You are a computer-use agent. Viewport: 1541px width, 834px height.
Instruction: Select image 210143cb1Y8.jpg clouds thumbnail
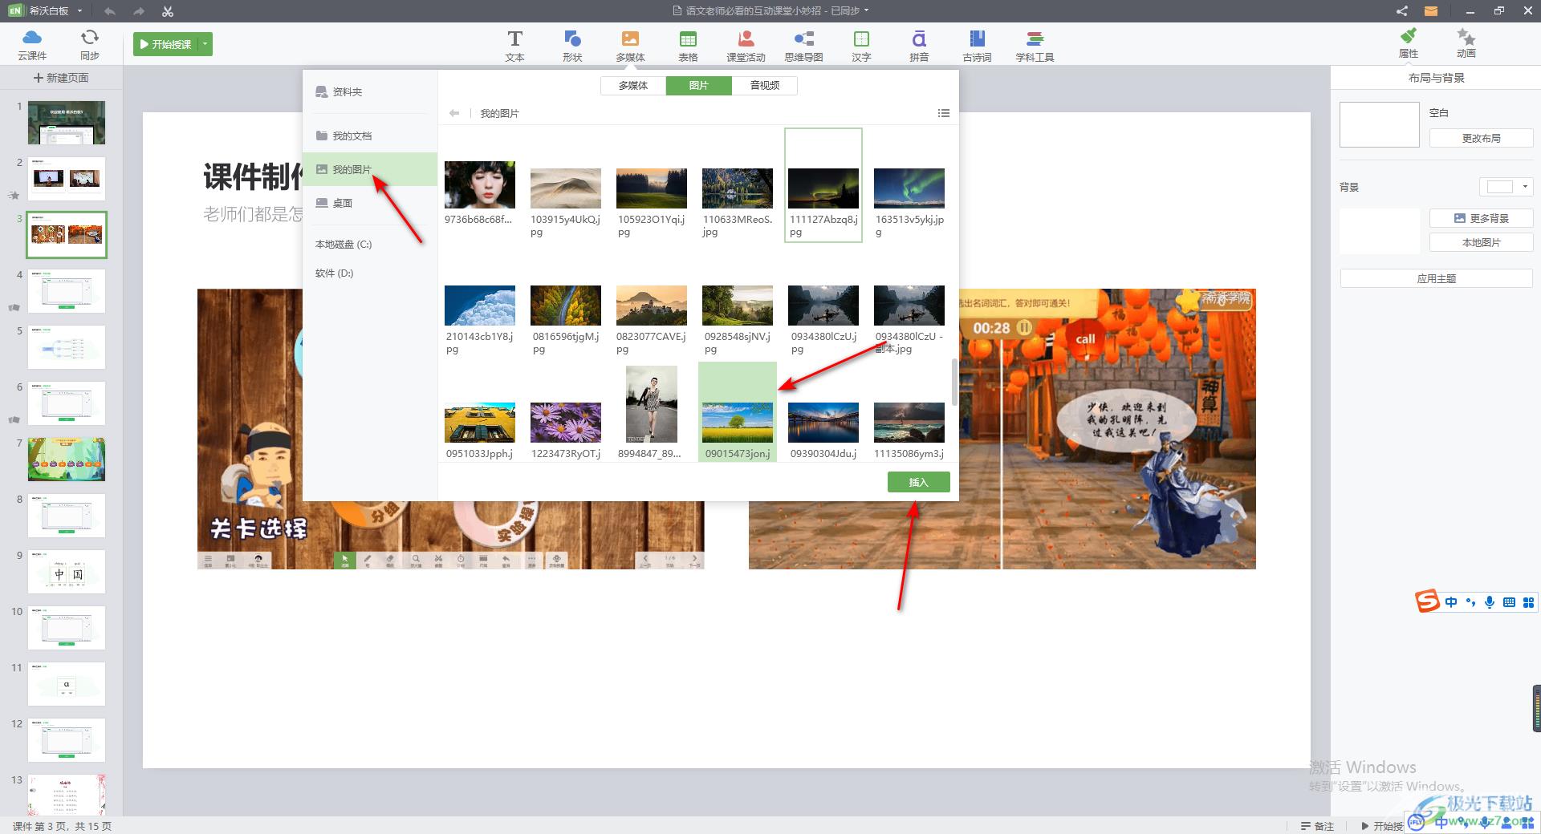pos(480,305)
